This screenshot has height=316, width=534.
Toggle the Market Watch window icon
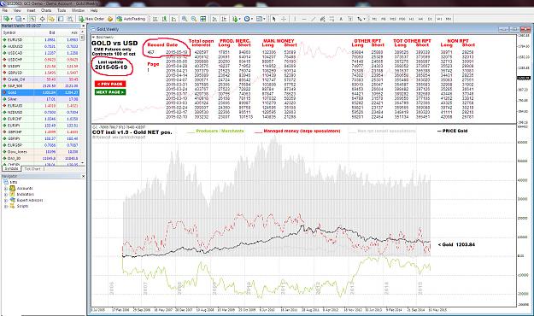coord(32,19)
